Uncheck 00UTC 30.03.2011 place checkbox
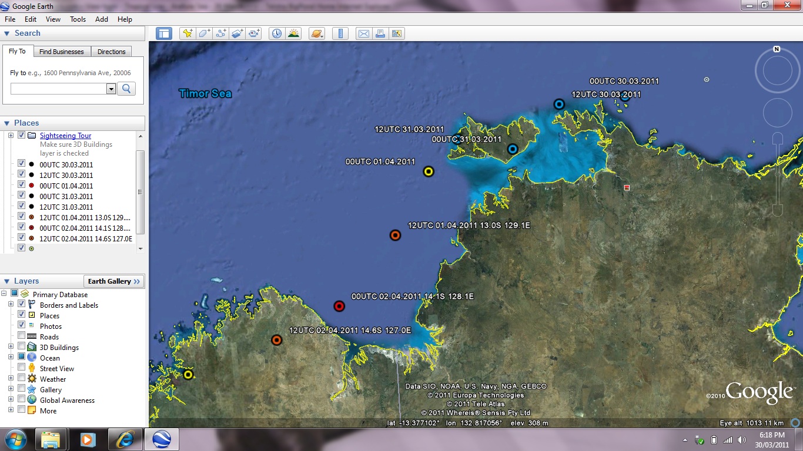 point(22,164)
